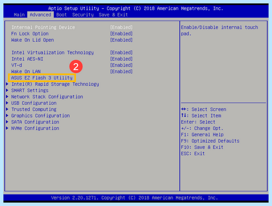This screenshot has height=206, width=272.
Task: Click the F1: General Help hint
Action: coord(202,134)
